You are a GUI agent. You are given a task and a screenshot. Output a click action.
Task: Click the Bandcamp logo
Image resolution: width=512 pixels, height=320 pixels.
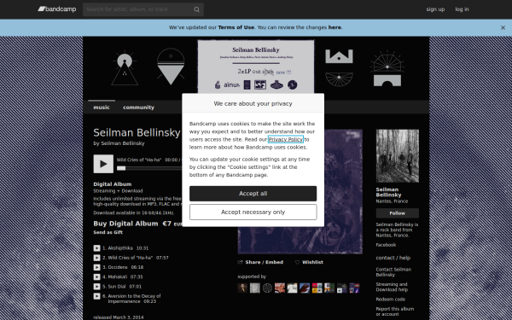coord(57,9)
